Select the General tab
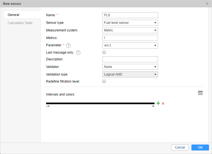Image resolution: width=212 pixels, height=154 pixels. point(14,15)
